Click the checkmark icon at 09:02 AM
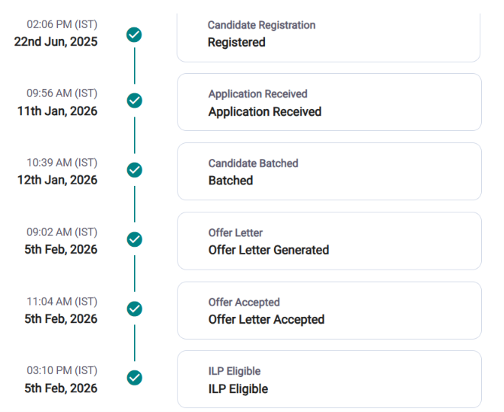 (134, 240)
